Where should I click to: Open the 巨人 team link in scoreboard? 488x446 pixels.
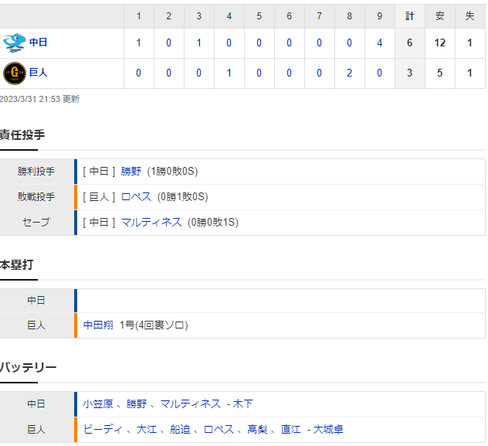pos(38,73)
